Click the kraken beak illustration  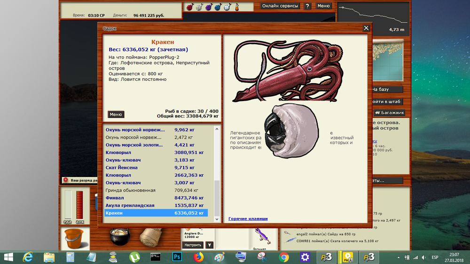291,131
